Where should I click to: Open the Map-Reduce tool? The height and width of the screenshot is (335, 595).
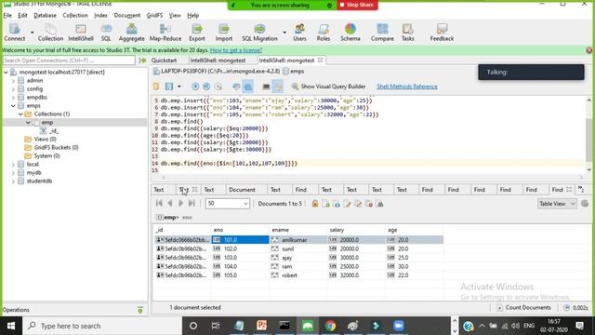point(165,32)
